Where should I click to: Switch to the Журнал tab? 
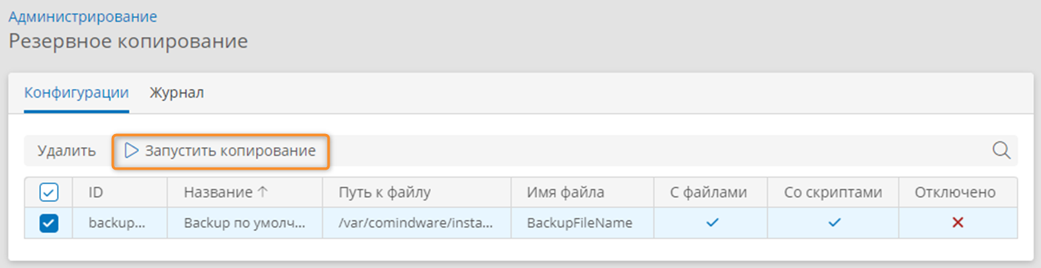click(177, 92)
